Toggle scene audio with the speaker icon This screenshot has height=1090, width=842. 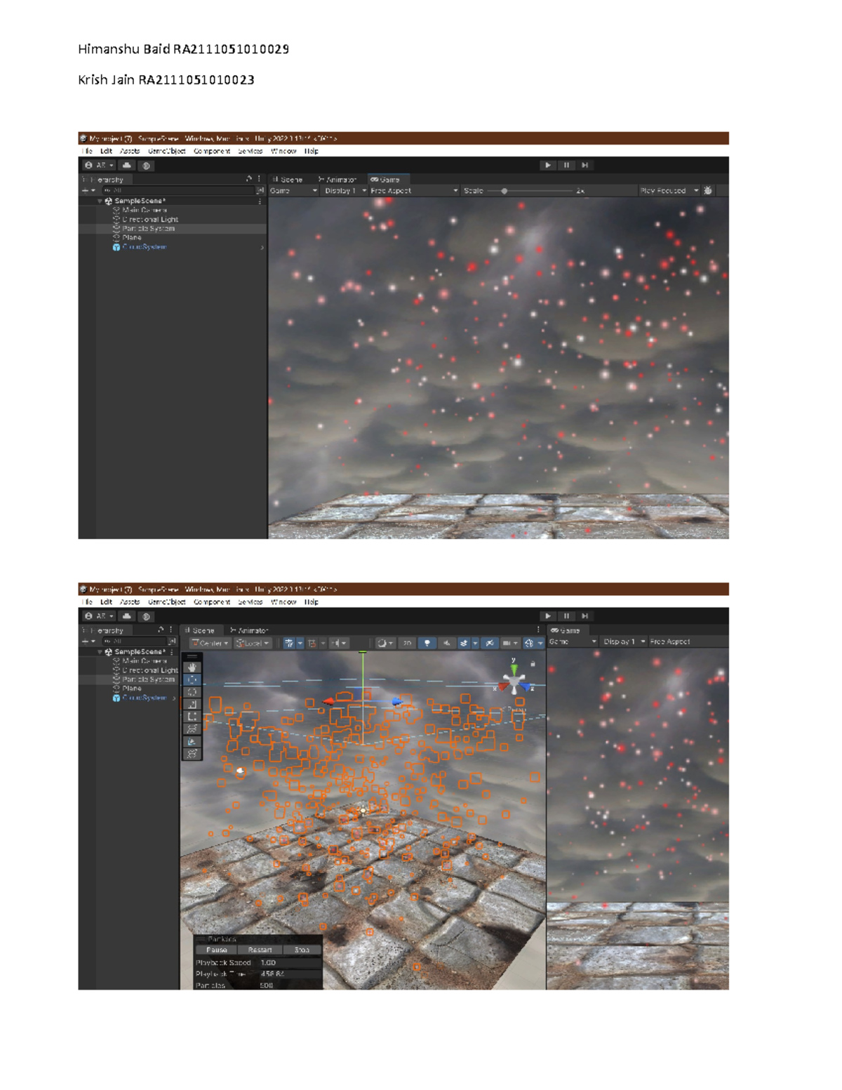[x=446, y=643]
